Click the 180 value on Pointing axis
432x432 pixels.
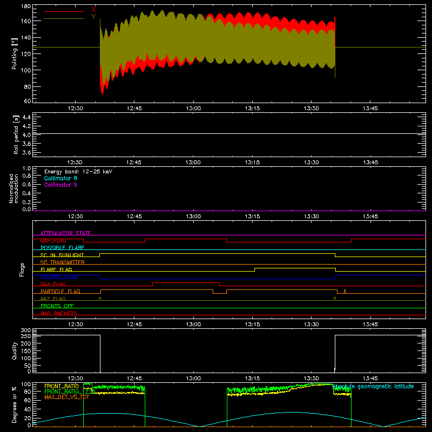pos(26,6)
